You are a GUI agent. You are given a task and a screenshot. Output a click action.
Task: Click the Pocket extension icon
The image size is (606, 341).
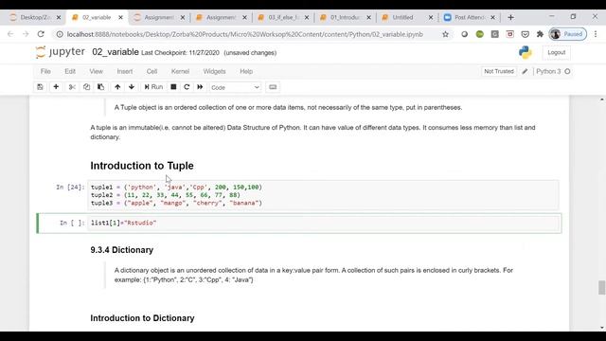525,34
